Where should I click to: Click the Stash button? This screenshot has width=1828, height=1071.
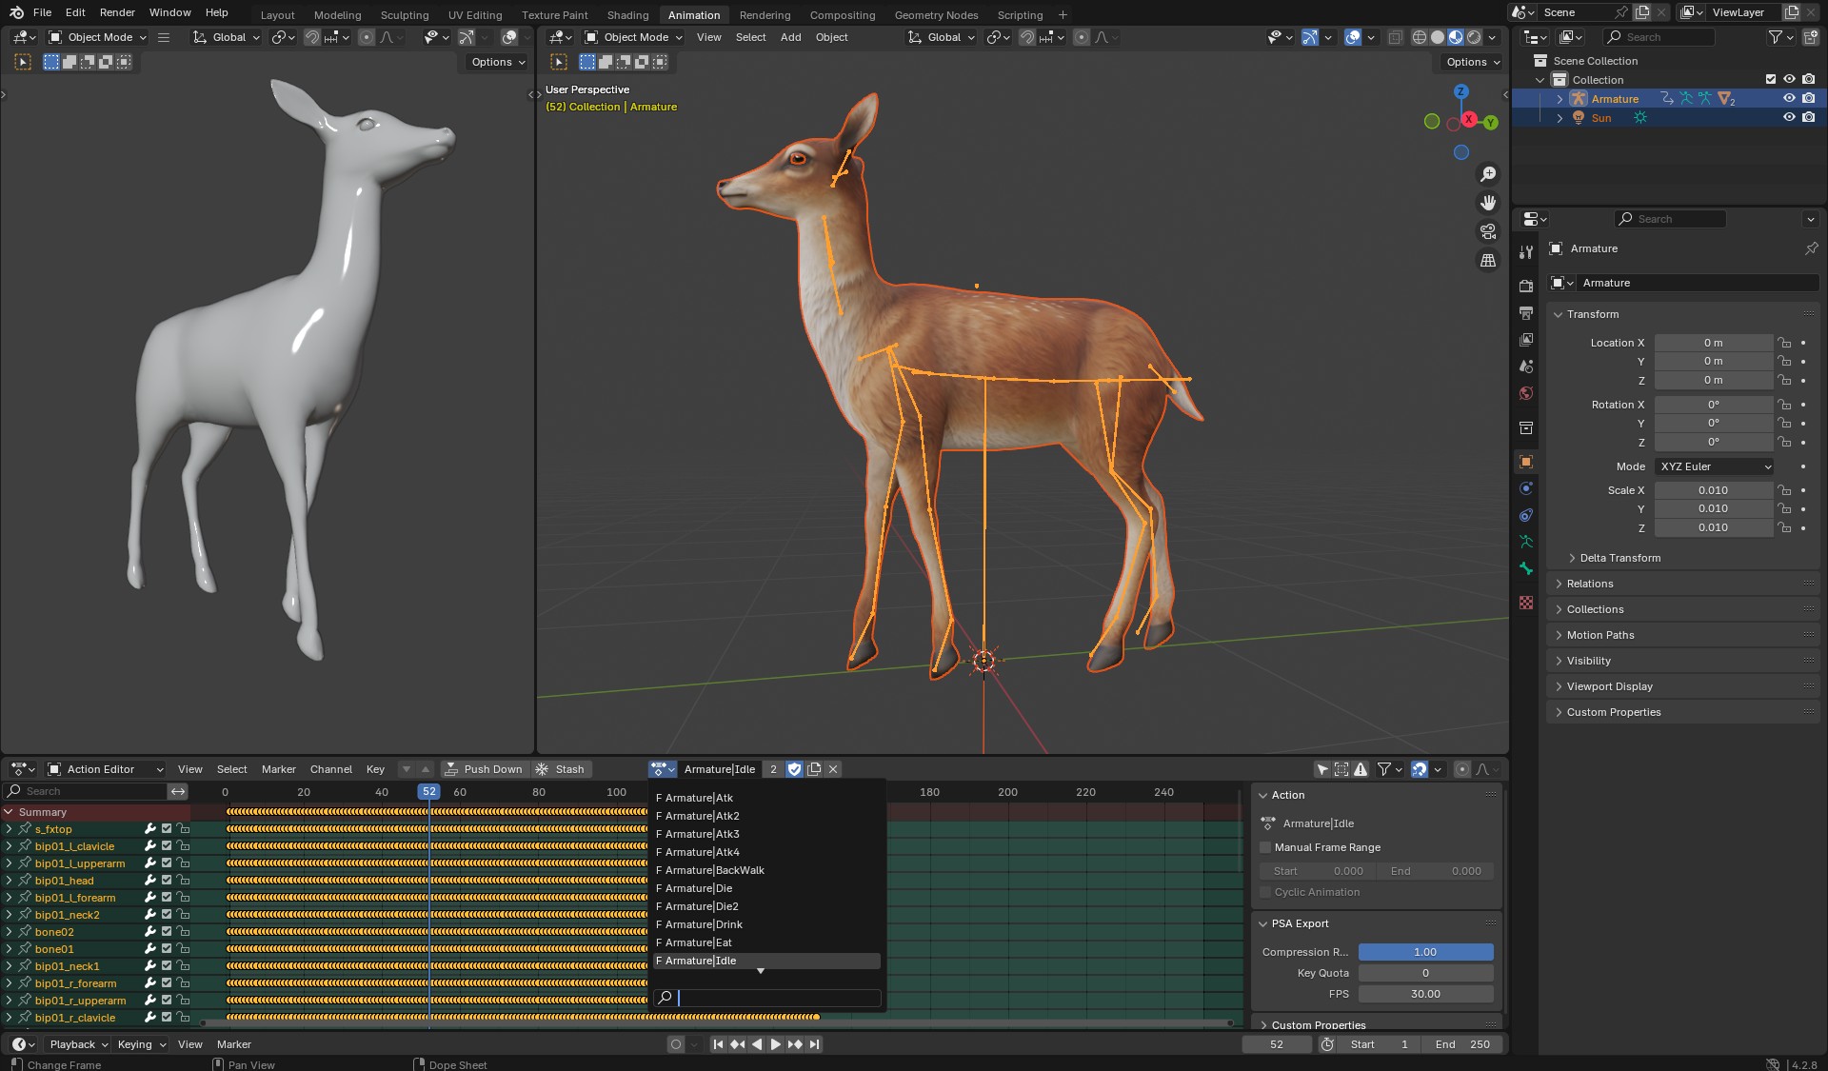561,769
